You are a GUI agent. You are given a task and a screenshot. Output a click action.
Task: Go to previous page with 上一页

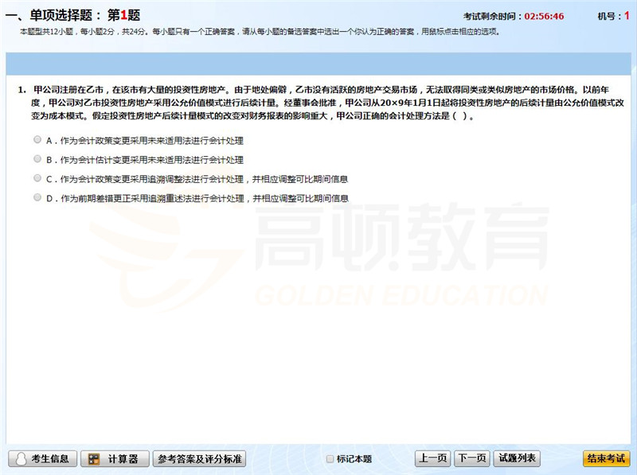click(x=432, y=459)
